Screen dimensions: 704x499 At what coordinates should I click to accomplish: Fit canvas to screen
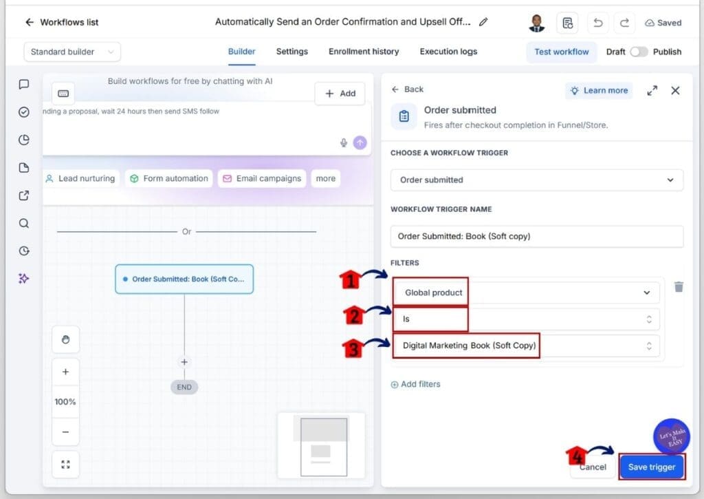(65, 465)
